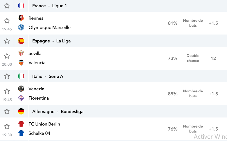Image resolution: width=227 pixels, height=141 pixels.
Task: Star the Sevilla vs Valencia match
Action: (7, 56)
